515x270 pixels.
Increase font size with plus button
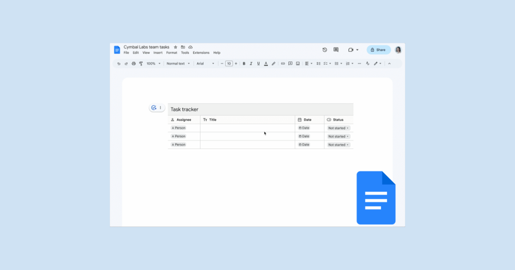(236, 63)
